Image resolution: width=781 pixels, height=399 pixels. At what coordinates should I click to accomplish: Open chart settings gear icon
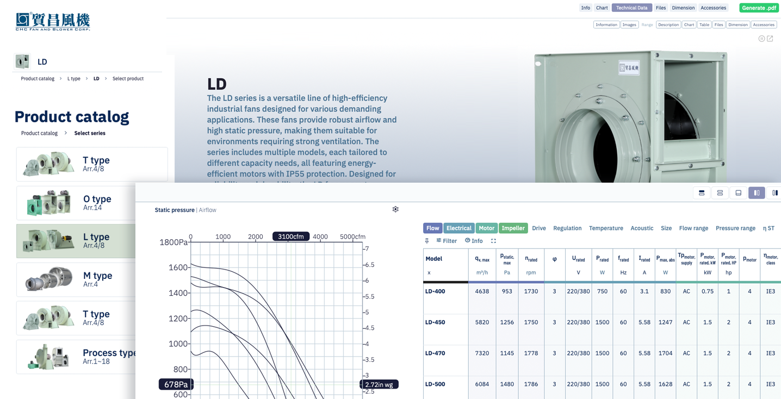pyautogui.click(x=395, y=209)
